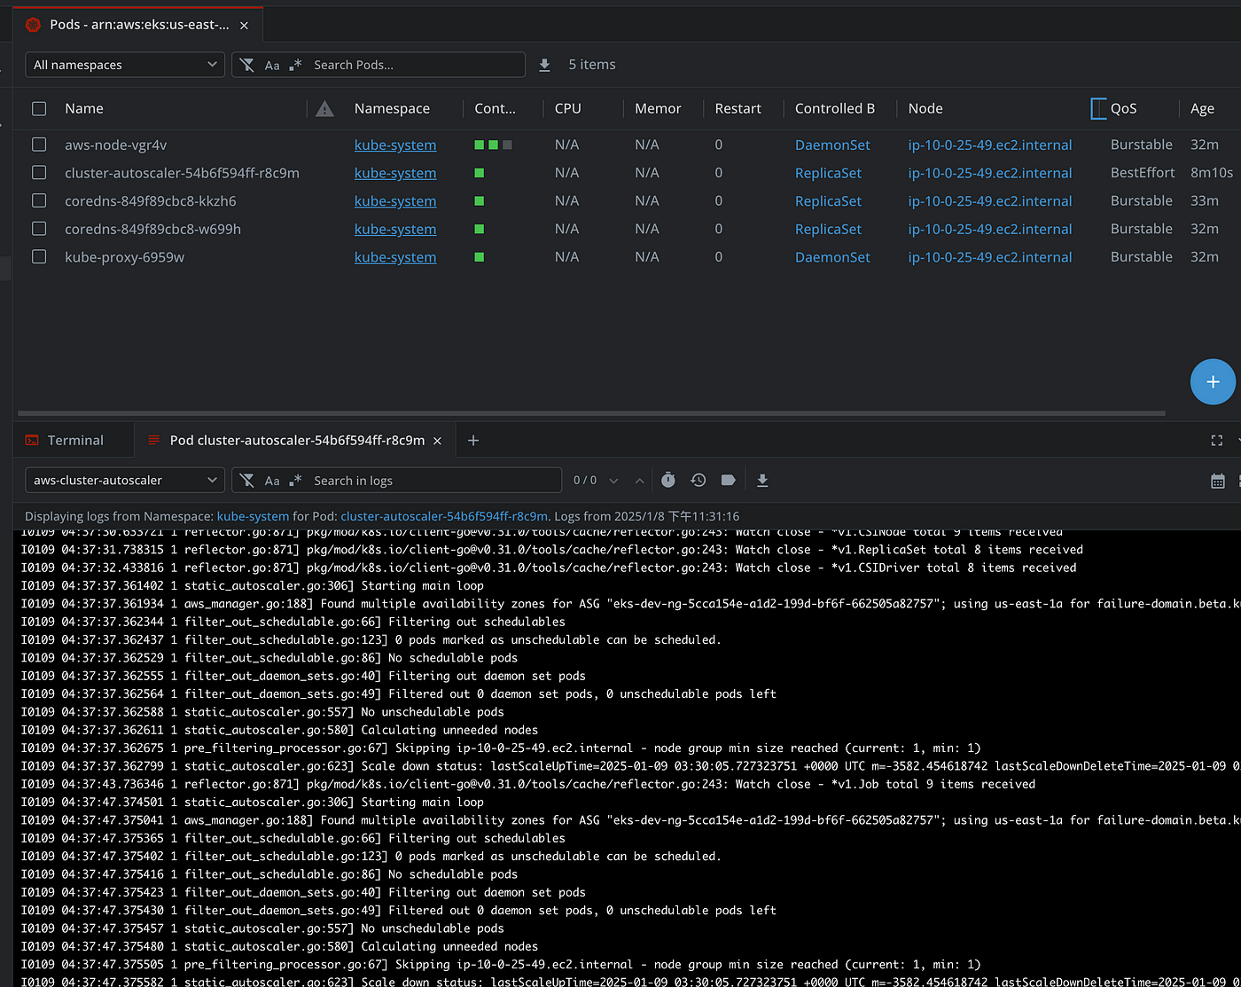
Task: Select the pod name aws-node-vgr4v
Action: click(x=115, y=145)
